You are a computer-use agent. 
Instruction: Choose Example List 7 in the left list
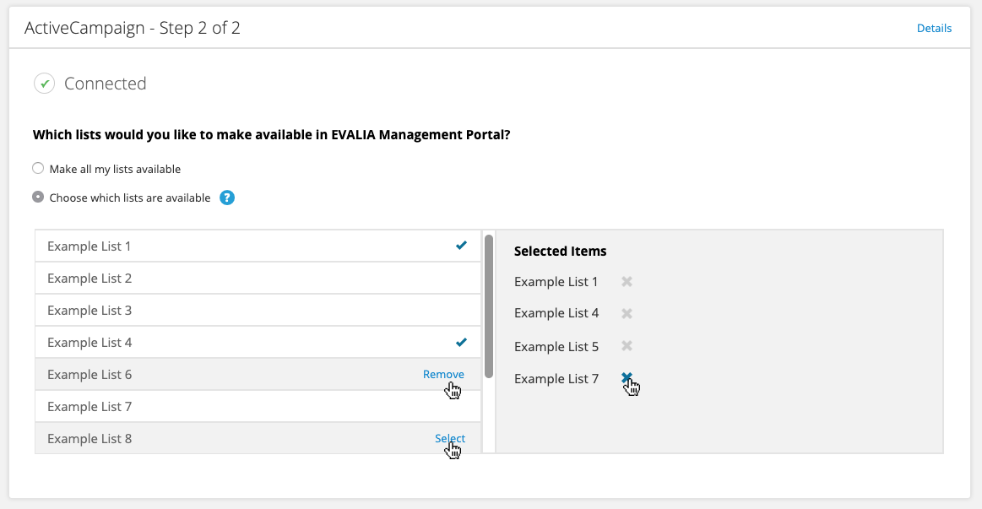[258, 406]
